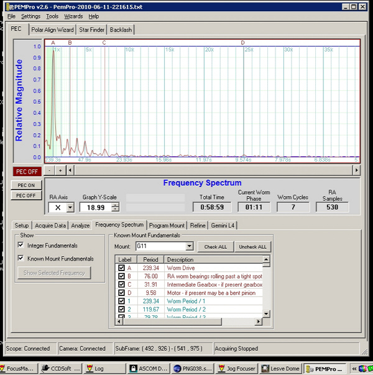This screenshot has width=373, height=375.
Task: Click fundamentals list scroll left arrow
Action: (x=119, y=322)
